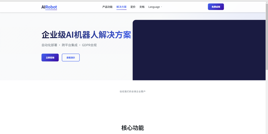Select the 解决方案 nav item
The height and width of the screenshot is (134, 268).
[121, 7]
